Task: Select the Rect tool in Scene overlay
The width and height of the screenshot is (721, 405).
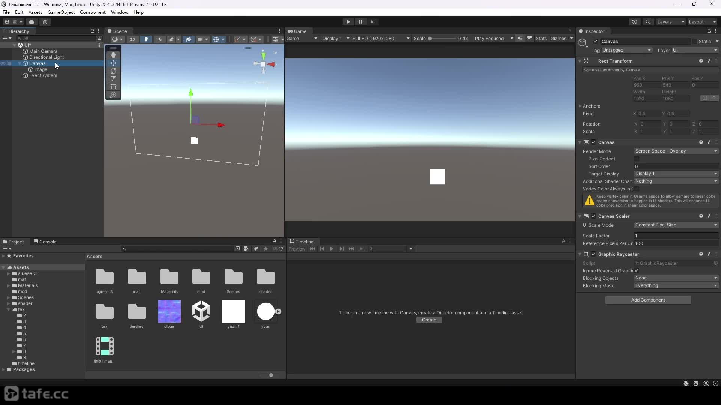Action: pyautogui.click(x=113, y=87)
